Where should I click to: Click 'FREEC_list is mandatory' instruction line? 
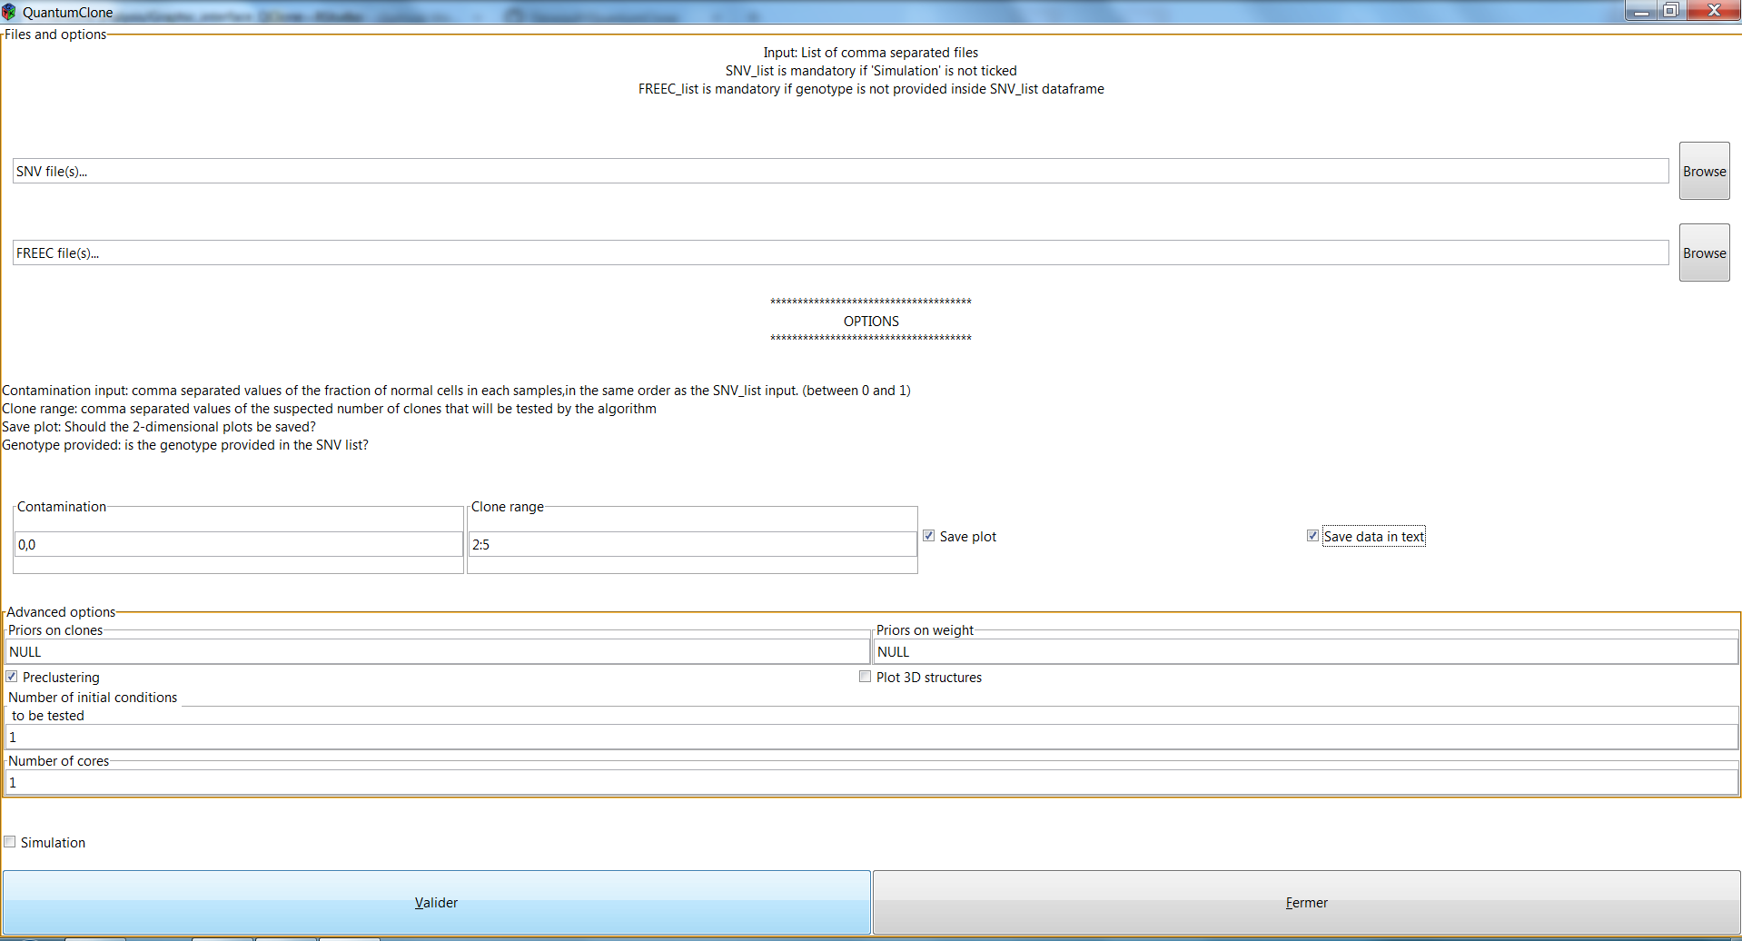871,89
